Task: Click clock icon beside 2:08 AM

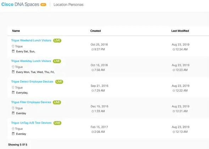Action: point(93,132)
